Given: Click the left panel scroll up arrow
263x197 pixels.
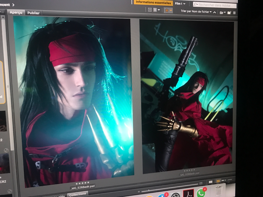Looking at the screenshot, I should tap(3, 17).
